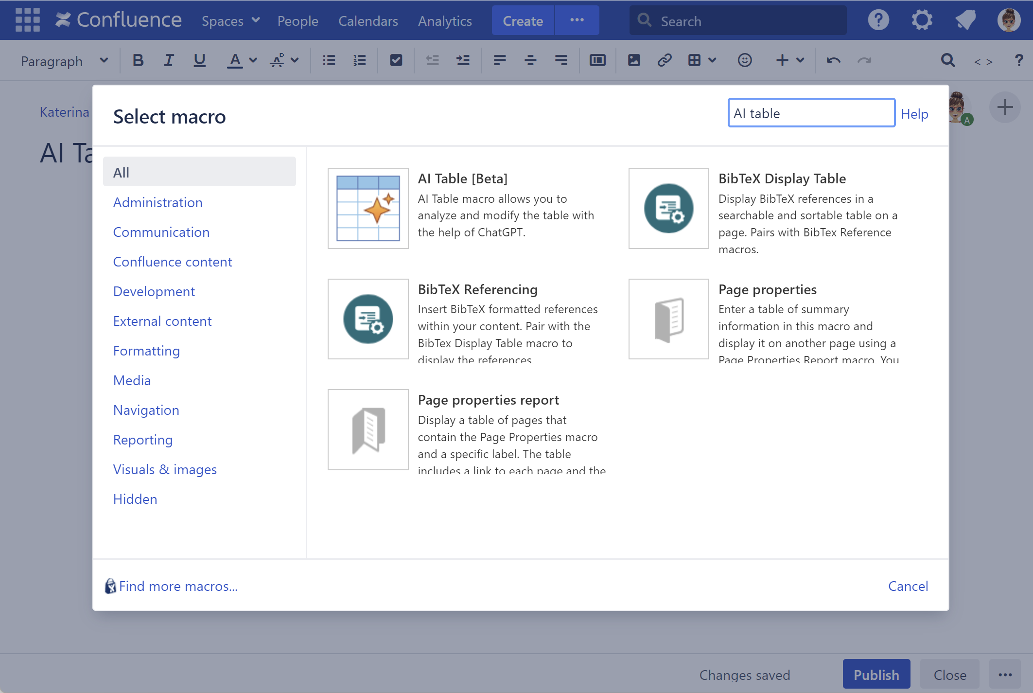Pick the BibTeX Referencing macro icon

[x=368, y=319]
